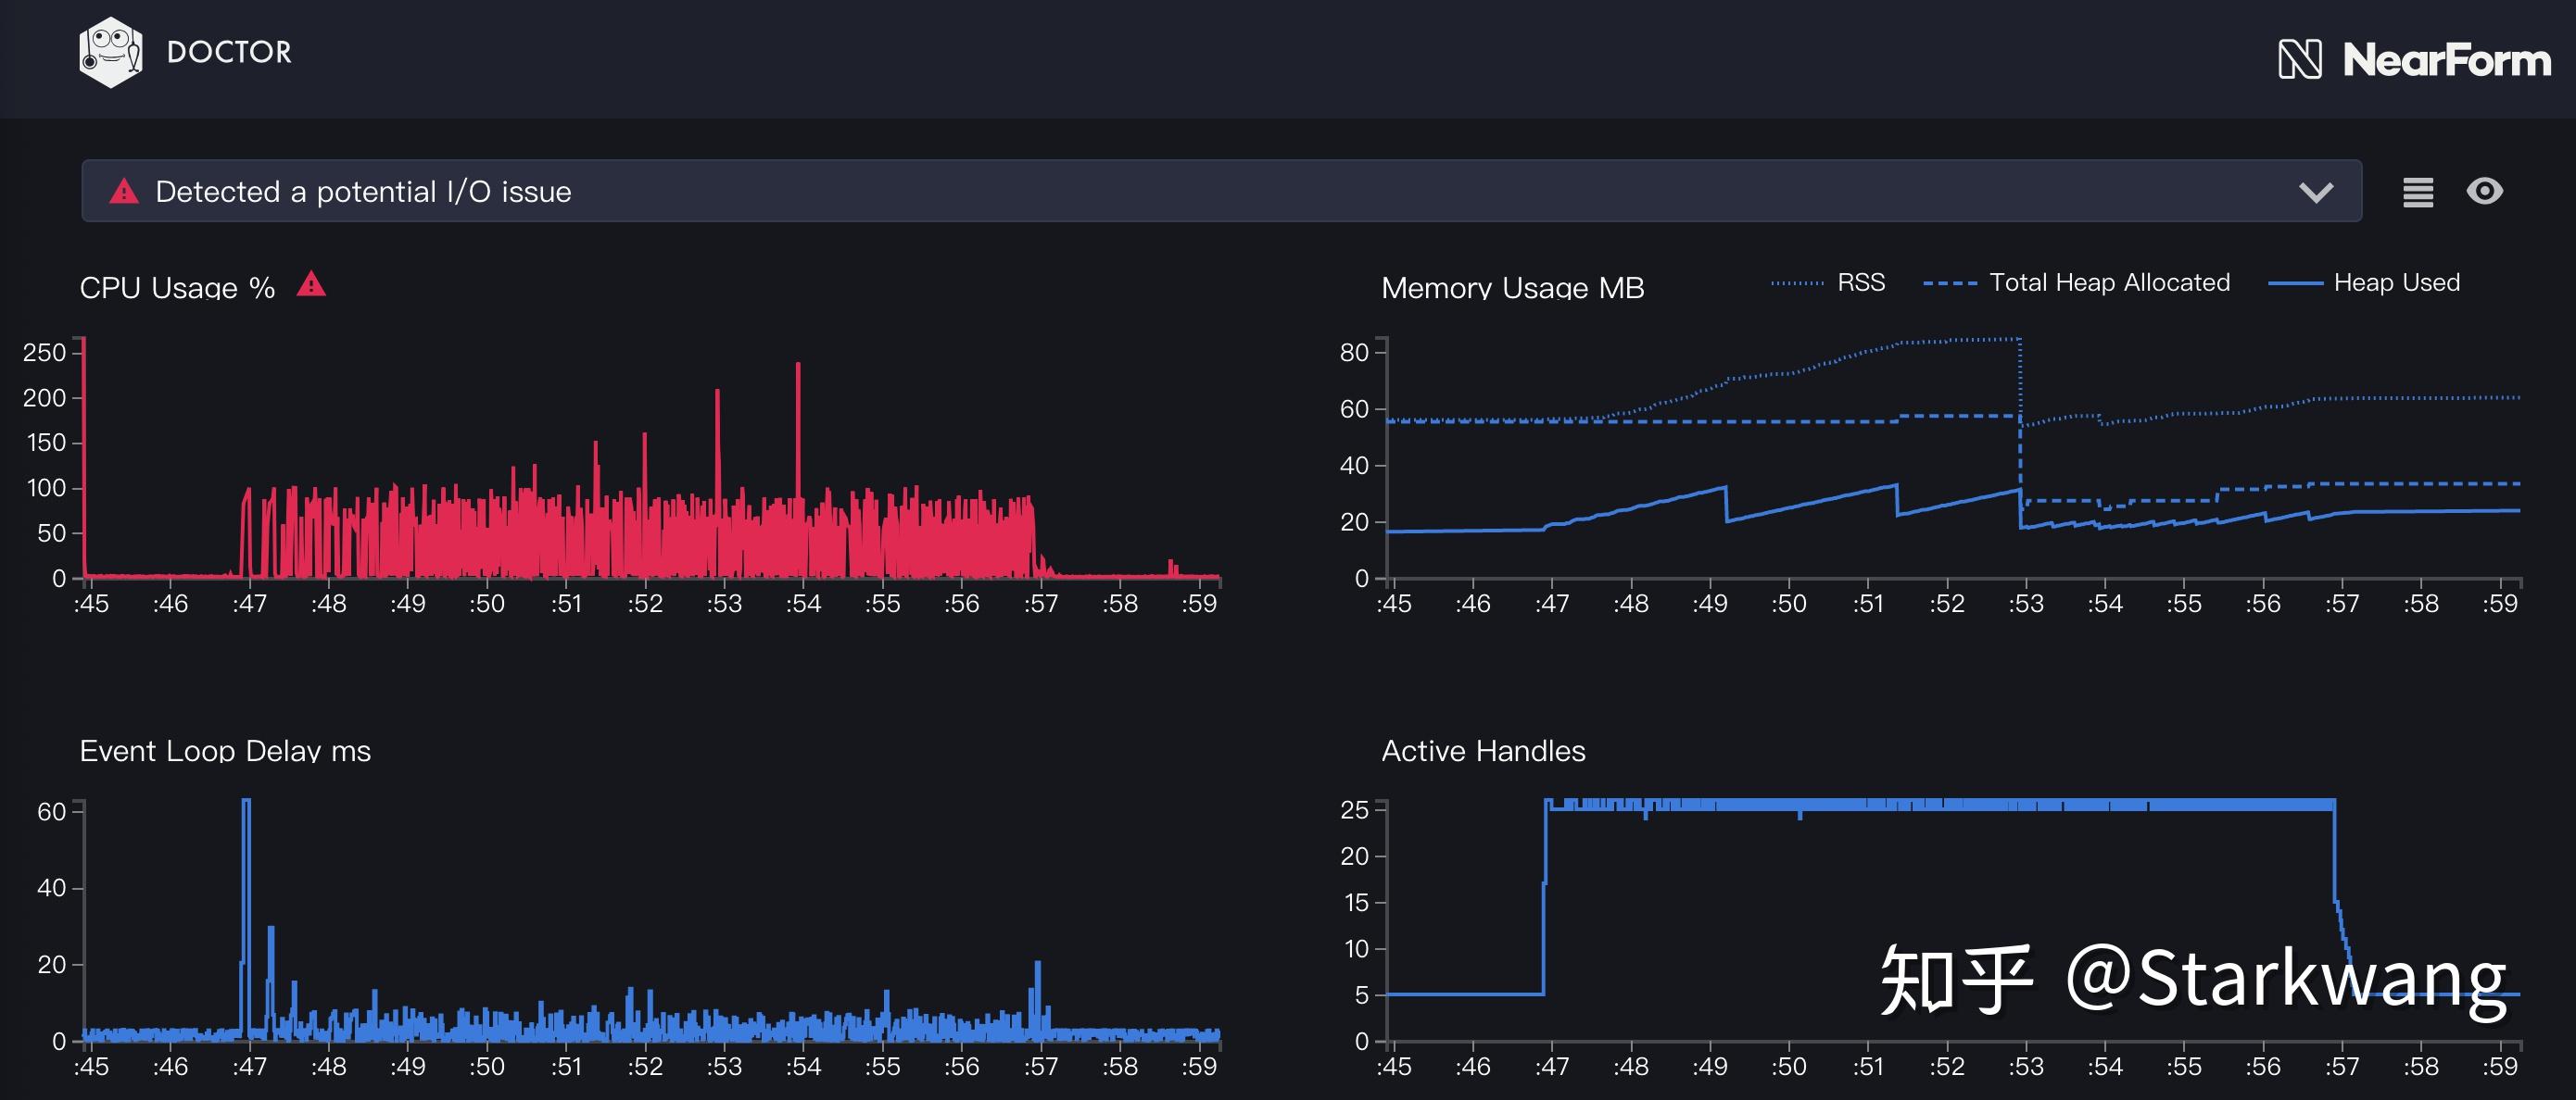Screen dimensions: 2576x1100
Task: Click the ':53' axis label on the CPU chart
Action: 724,605
